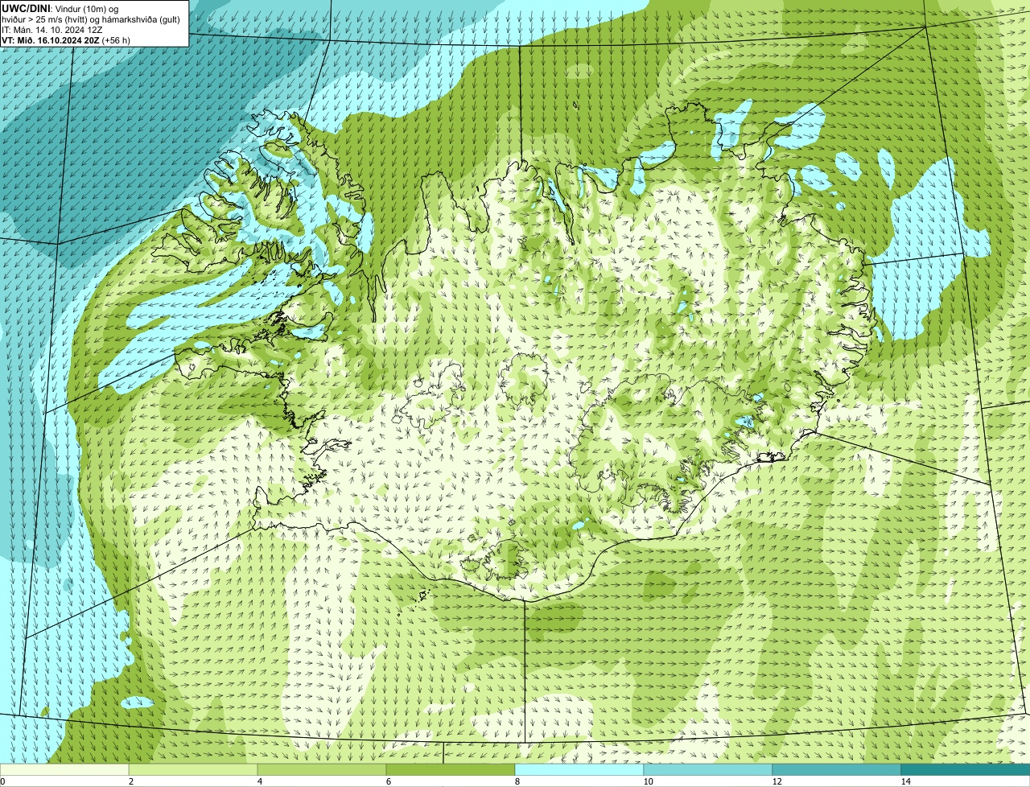1030x787 pixels.
Task: Click the 'VT: Mið. 16.10.2024 20Z (+56 h)' line
Action: 66,40
